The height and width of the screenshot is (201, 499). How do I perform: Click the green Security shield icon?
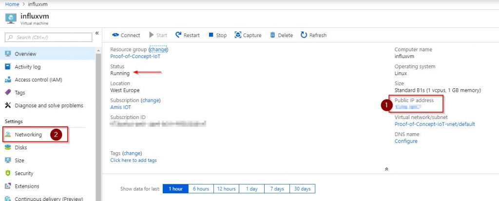8,173
